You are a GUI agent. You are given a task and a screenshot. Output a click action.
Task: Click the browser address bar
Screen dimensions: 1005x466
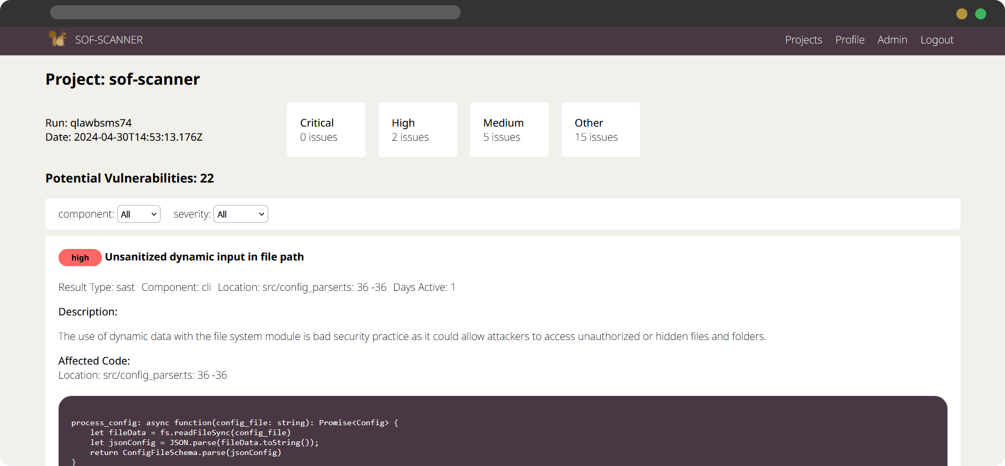[x=255, y=13]
